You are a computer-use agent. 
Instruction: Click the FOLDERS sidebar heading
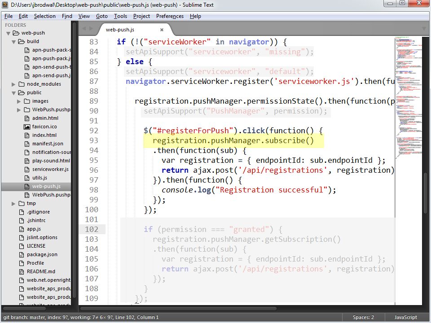15,25
